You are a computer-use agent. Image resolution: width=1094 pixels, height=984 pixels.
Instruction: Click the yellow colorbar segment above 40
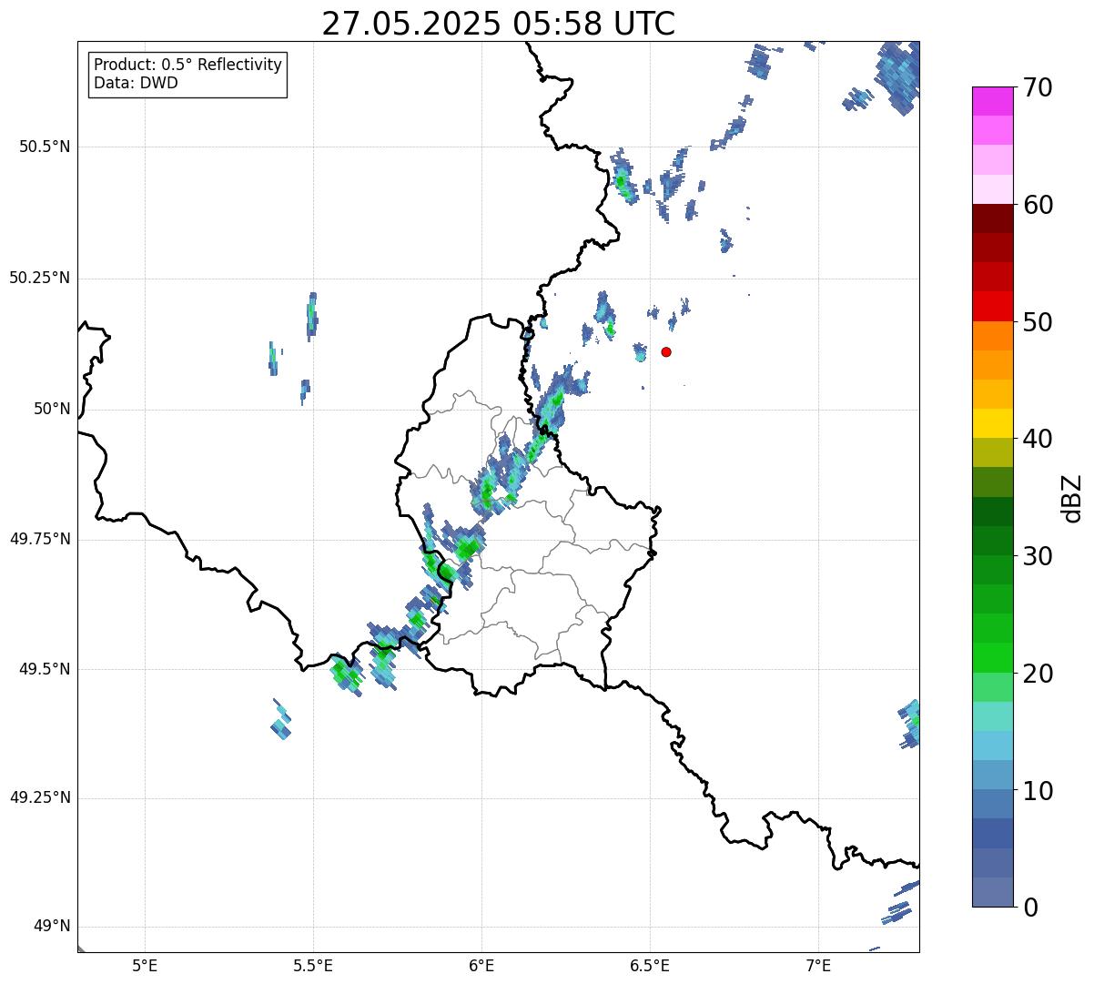pos(991,423)
